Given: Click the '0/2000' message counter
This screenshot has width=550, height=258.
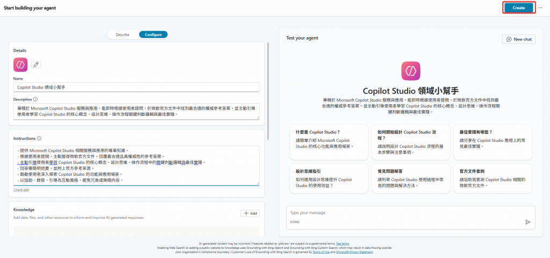Looking at the screenshot, I should (x=295, y=222).
